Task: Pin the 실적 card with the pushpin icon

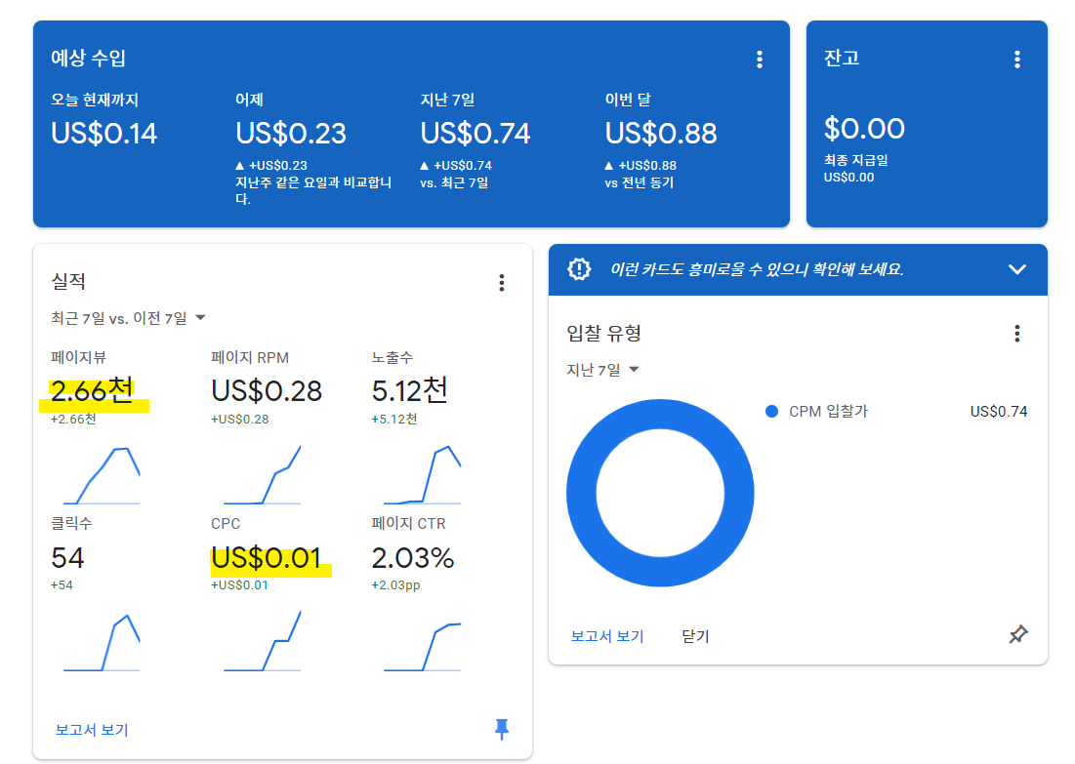Action: 501,729
